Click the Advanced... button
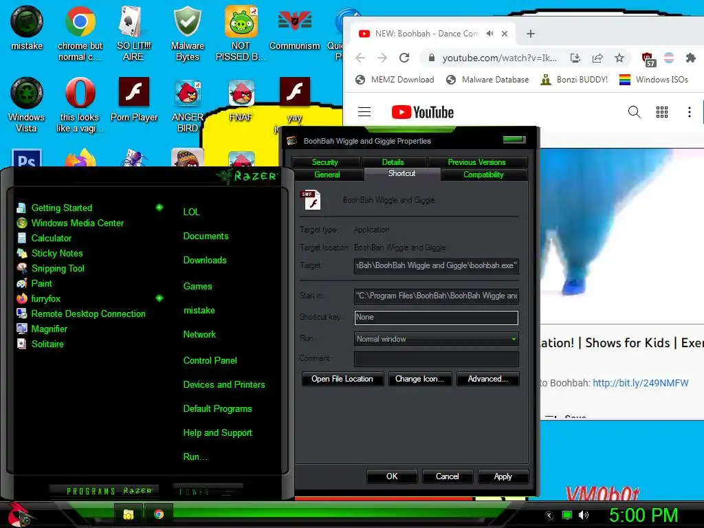704x528 pixels. (x=488, y=379)
